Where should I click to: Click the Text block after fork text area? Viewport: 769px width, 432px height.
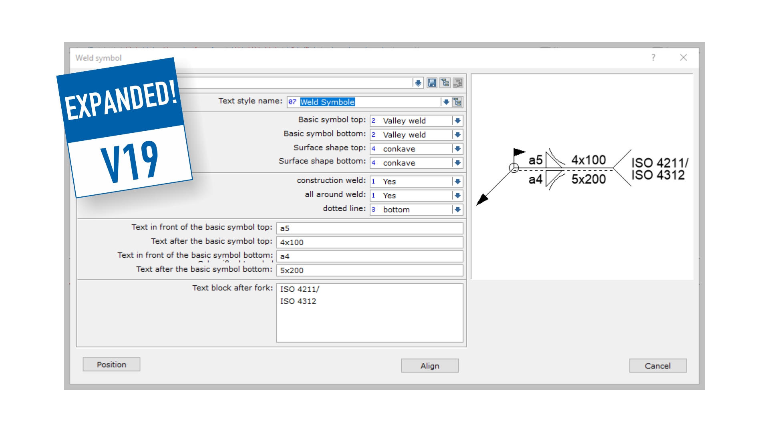pyautogui.click(x=370, y=313)
